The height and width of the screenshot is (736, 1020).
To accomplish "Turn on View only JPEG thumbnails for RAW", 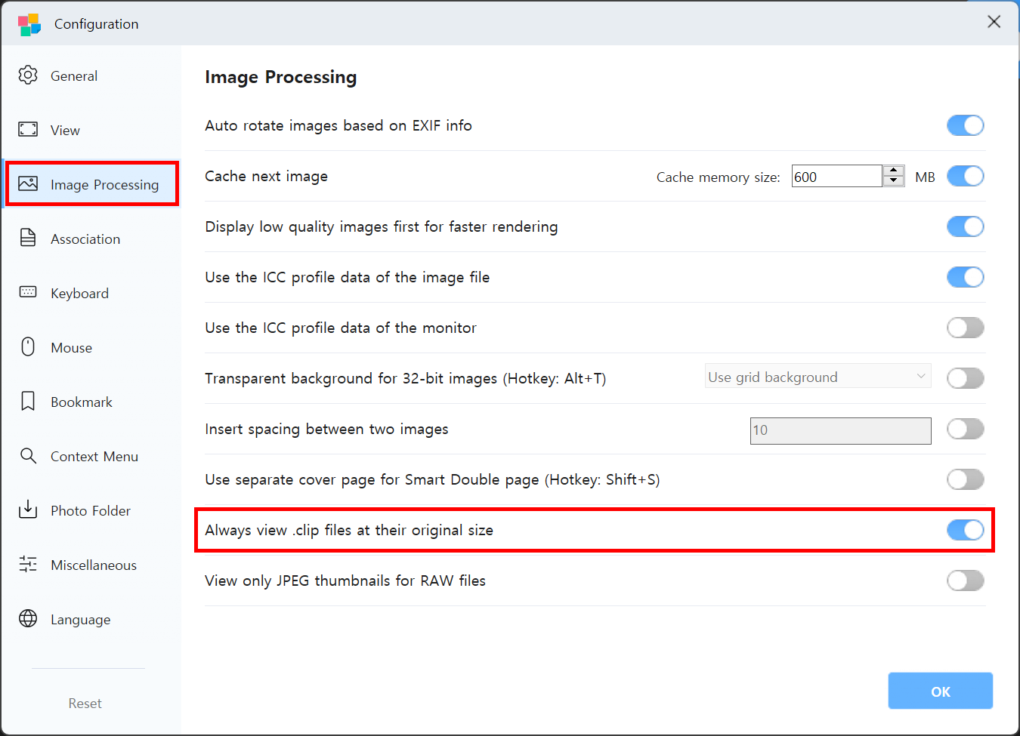I will pyautogui.click(x=965, y=580).
